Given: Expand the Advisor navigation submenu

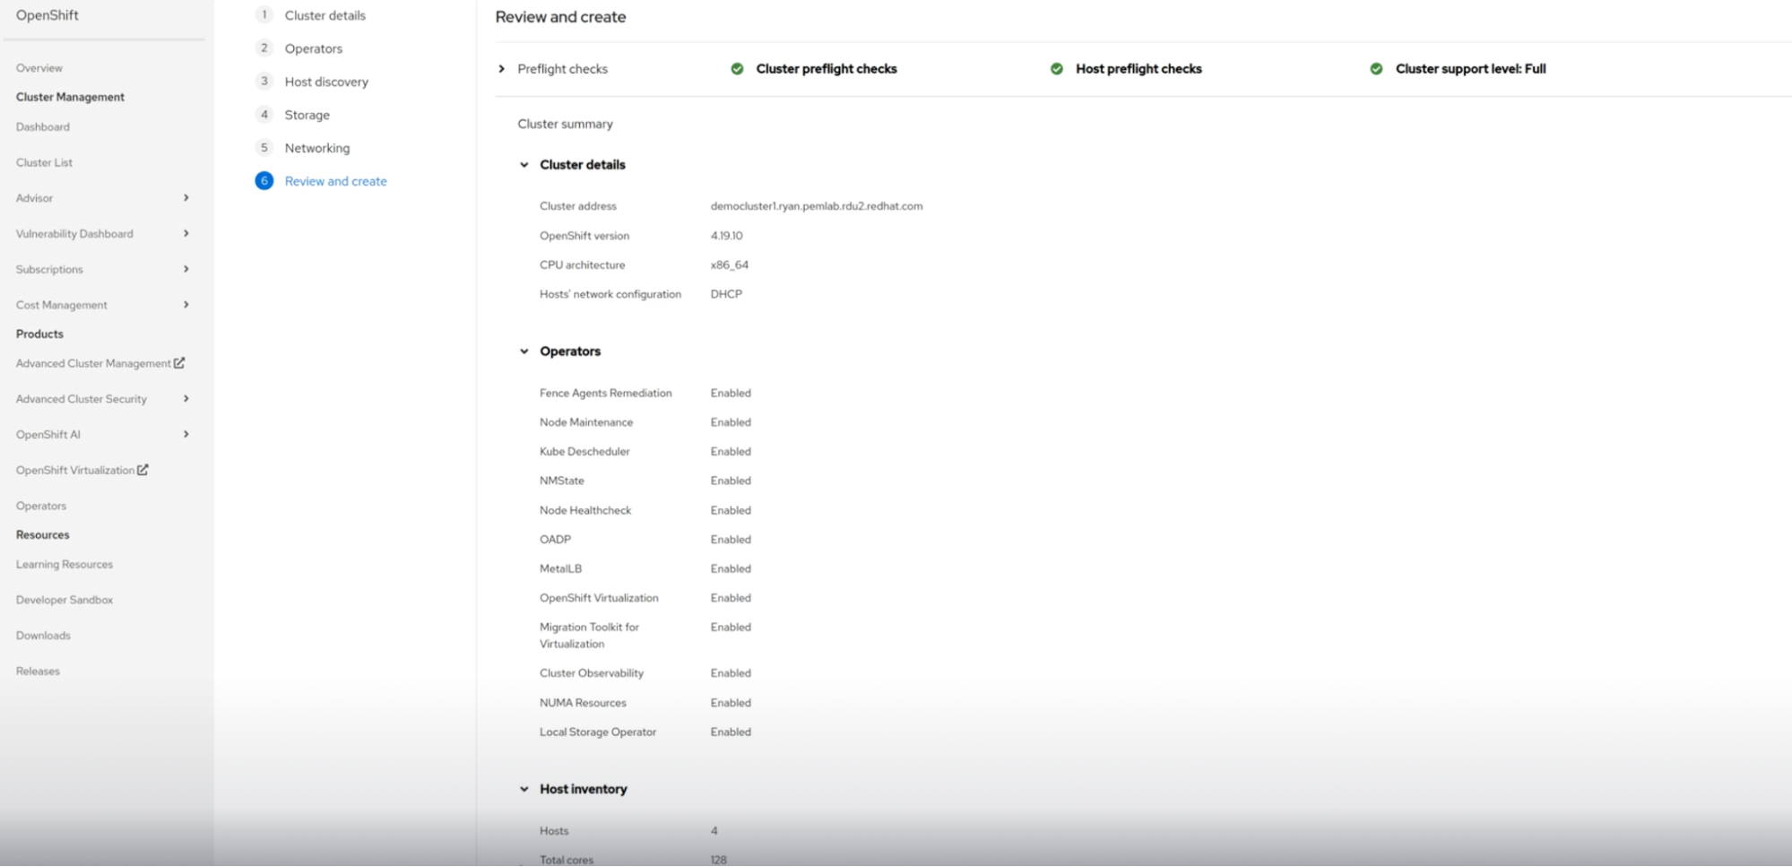Looking at the screenshot, I should click(186, 198).
